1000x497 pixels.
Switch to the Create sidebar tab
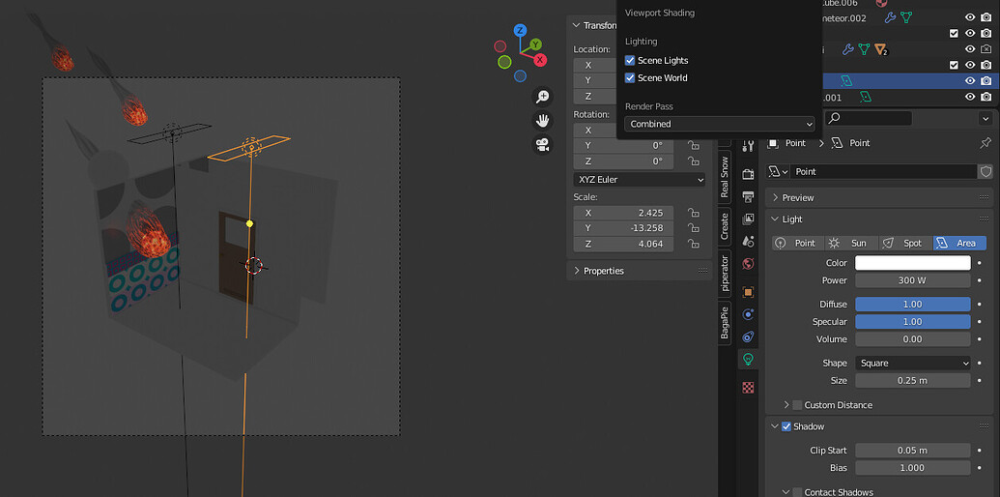[x=725, y=226]
